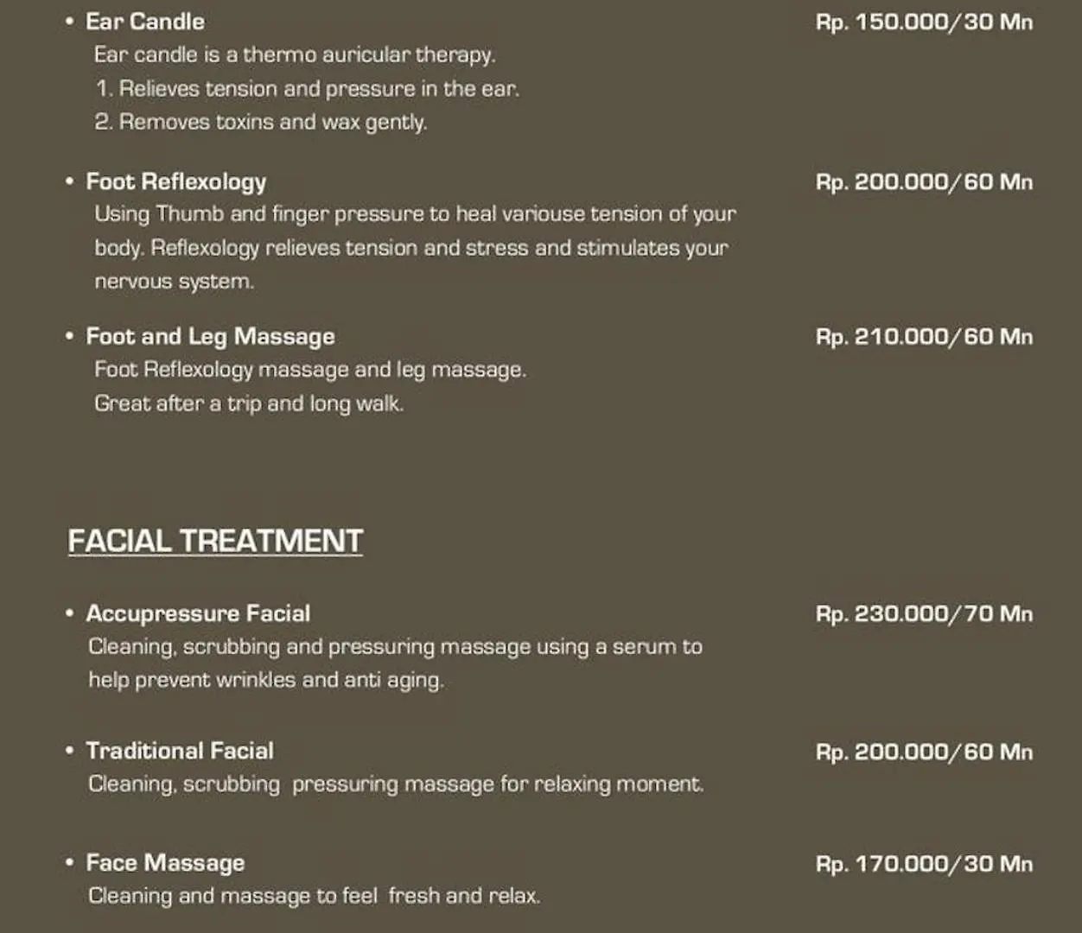Select the Rp. 210.000/60 Mn price

pos(924,337)
